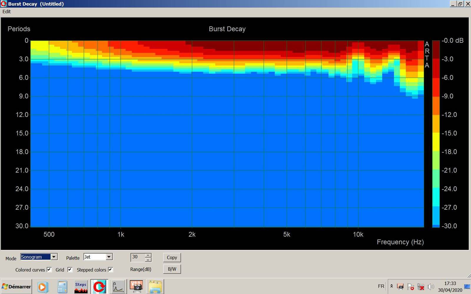
Task: Open the Calculator taskbar icon
Action: coord(62,287)
